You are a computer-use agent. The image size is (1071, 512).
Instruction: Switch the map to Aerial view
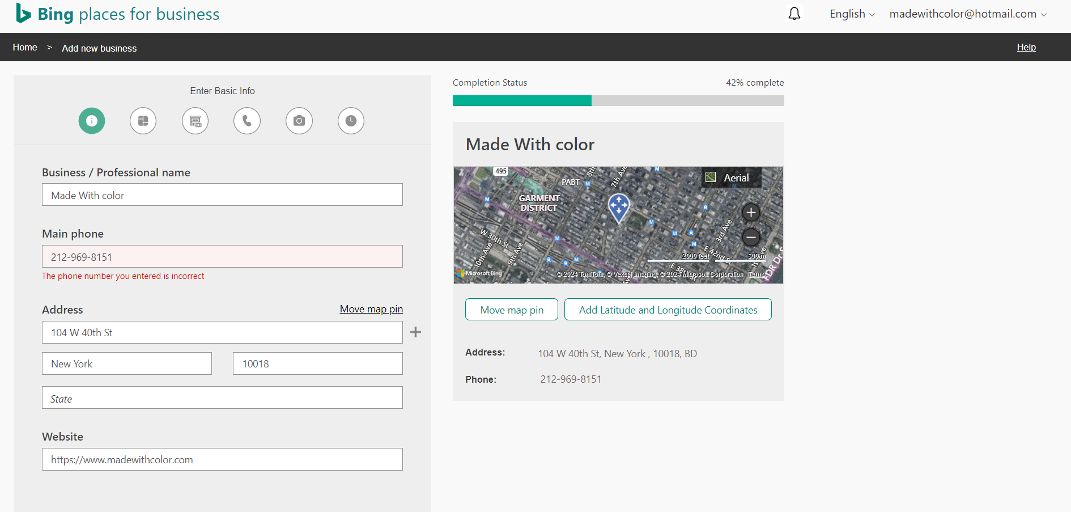(732, 177)
